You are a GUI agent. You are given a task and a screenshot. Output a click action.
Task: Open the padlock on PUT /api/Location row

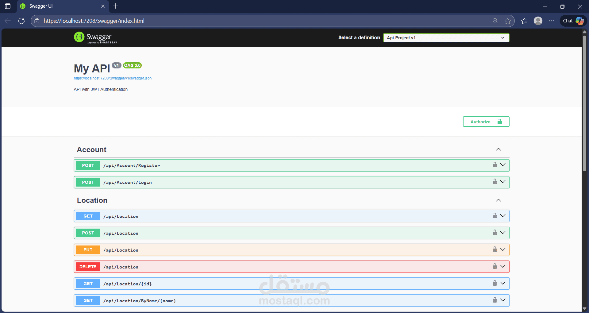(494, 249)
